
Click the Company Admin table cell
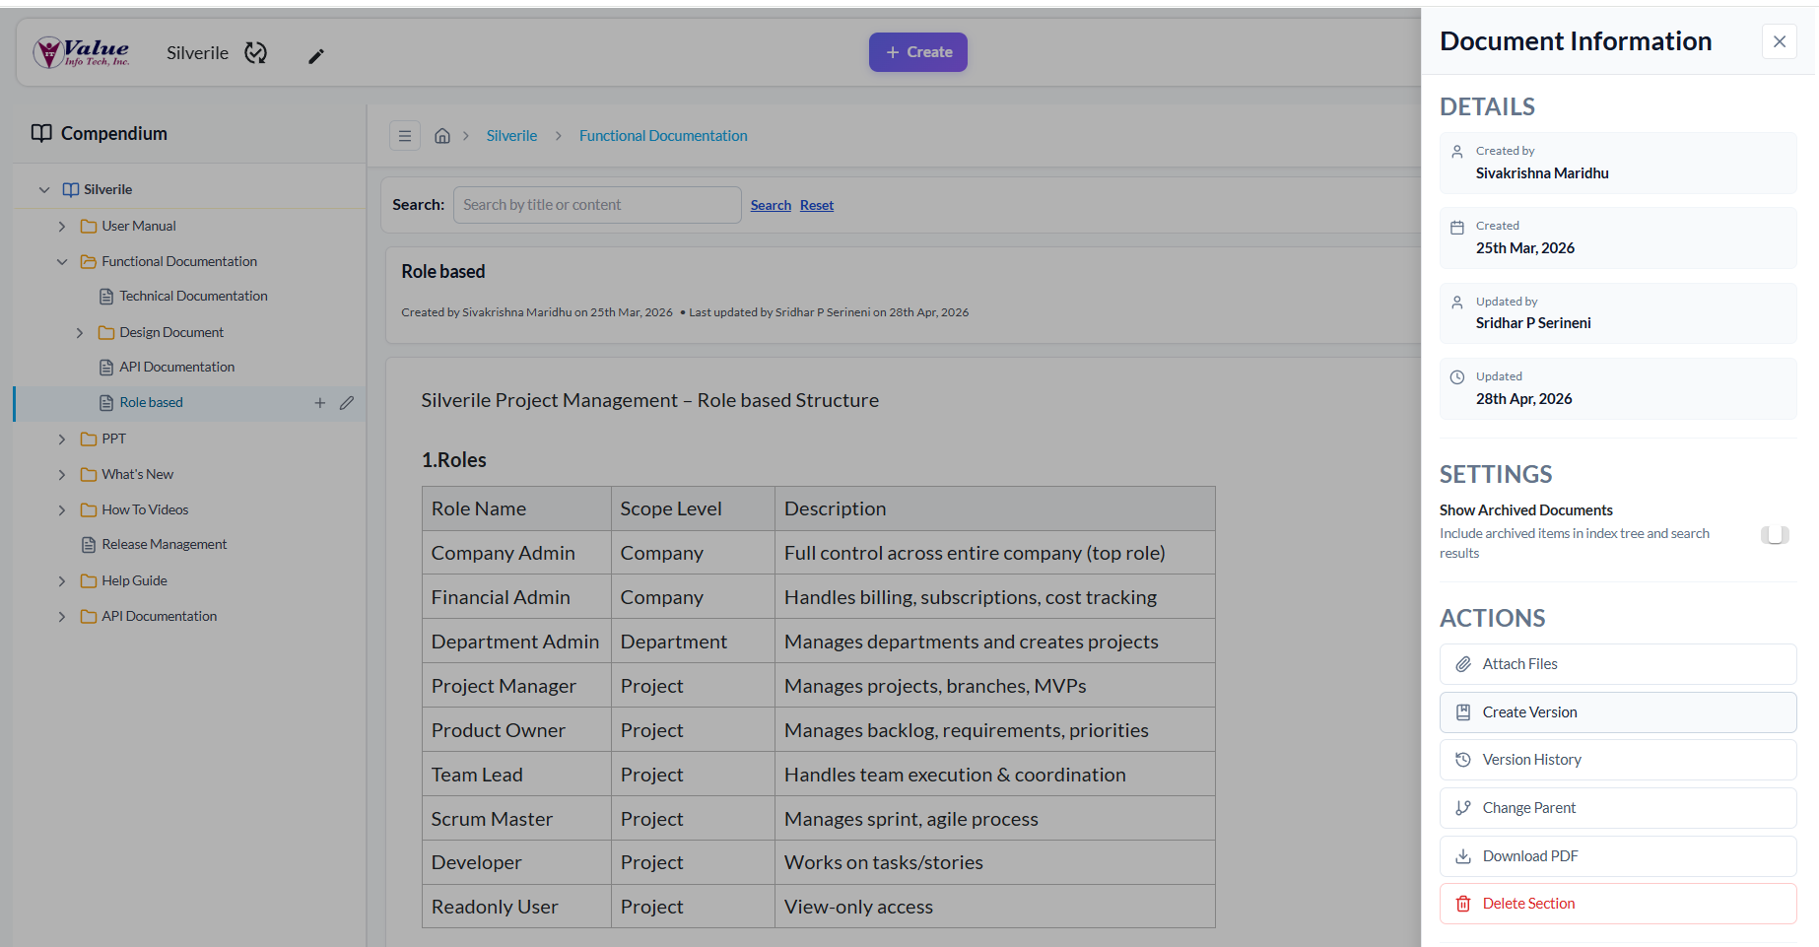click(x=516, y=553)
